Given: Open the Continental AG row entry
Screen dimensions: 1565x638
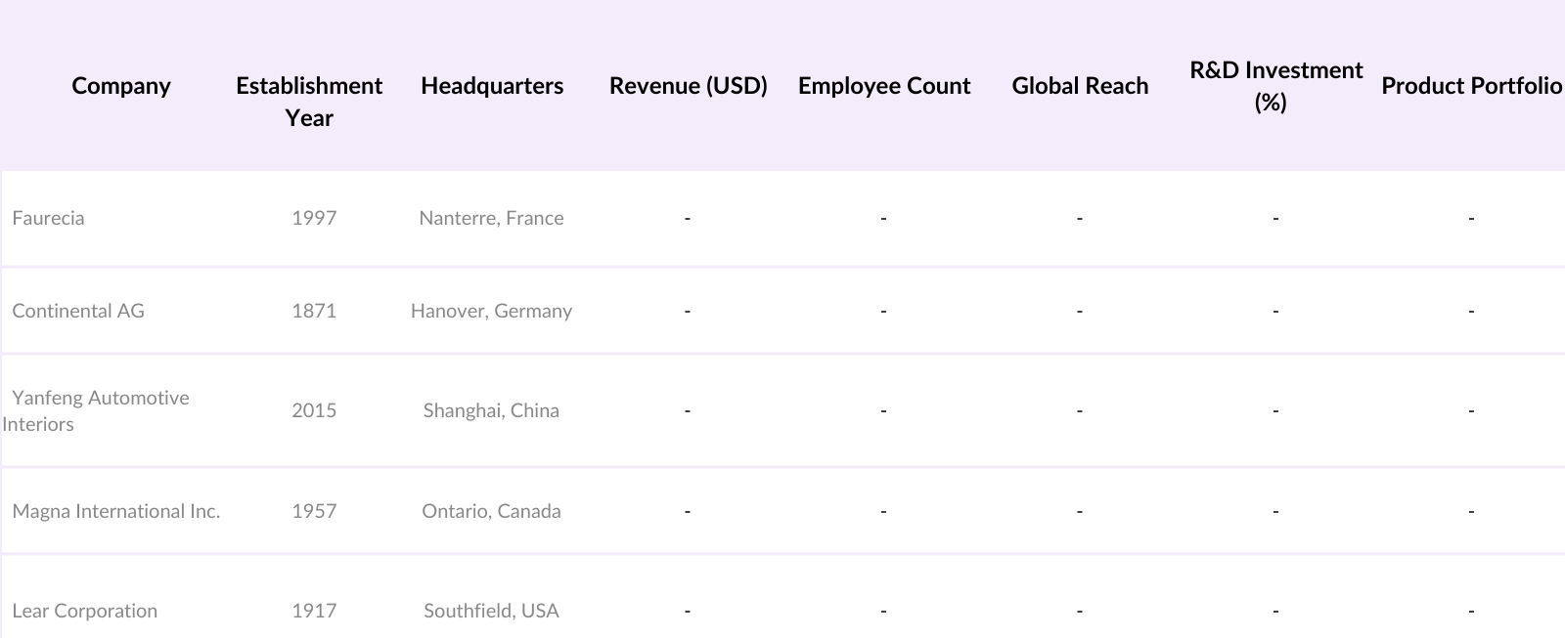Looking at the screenshot, I should click(78, 311).
